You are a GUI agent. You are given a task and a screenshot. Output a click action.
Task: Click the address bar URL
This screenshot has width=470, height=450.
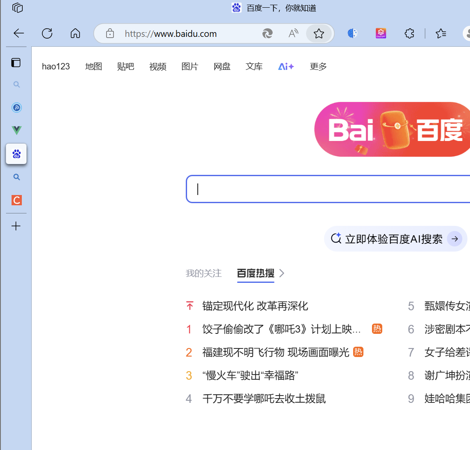pos(170,33)
